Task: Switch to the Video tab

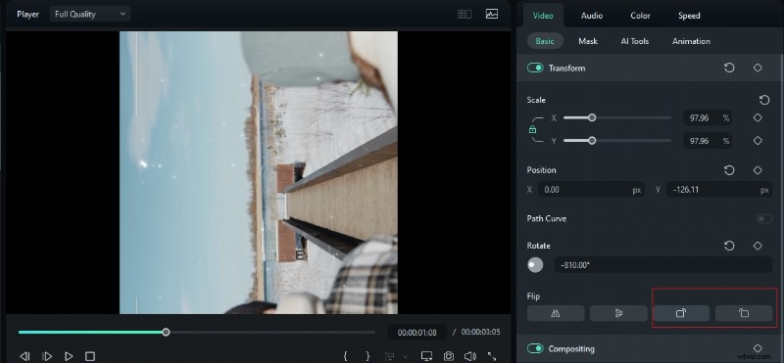Action: tap(543, 16)
